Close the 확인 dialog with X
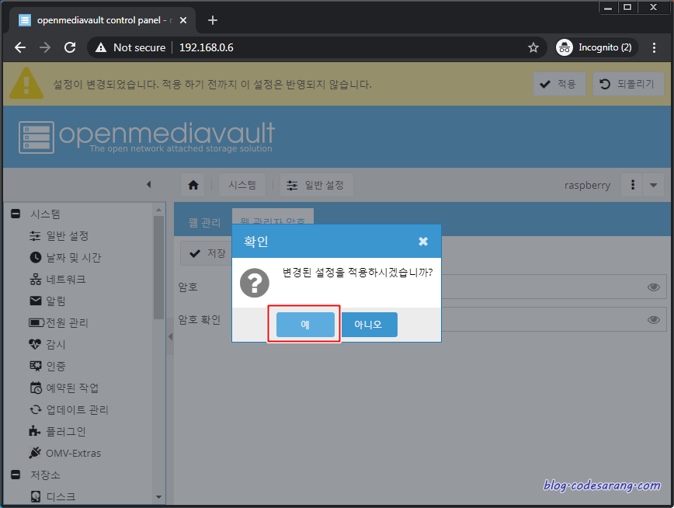 423,242
